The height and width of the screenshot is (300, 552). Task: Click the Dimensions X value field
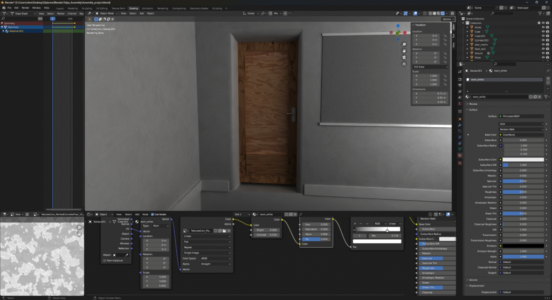pyautogui.click(x=430, y=93)
